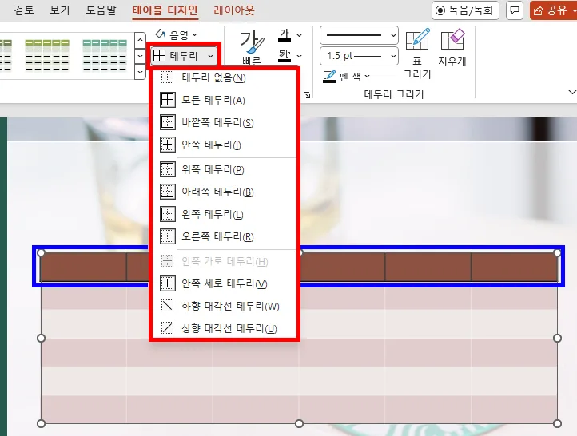The height and width of the screenshot is (436, 577).
Task: Click the diagonal up border icon
Action: (168, 328)
